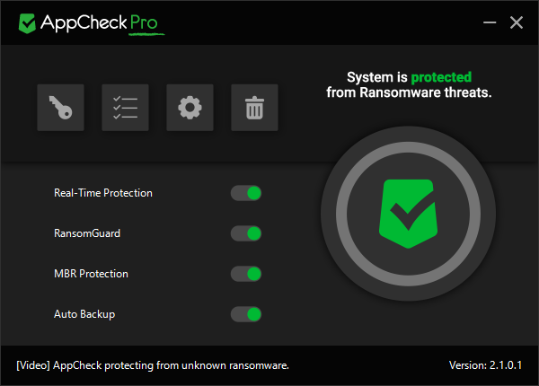Open settings via the gear icon

point(190,109)
